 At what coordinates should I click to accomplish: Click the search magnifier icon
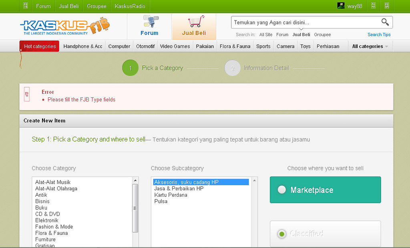[x=385, y=22]
